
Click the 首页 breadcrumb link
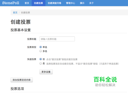pyautogui.click(x=15, y=13)
